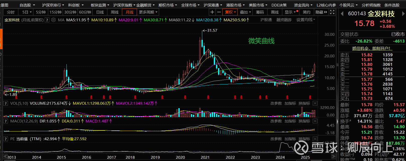406x161 pixels.
Task: Click 换指标 in MACD panel
Action: click(304, 121)
